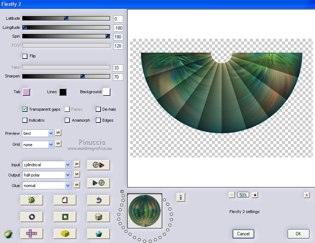
Task: Open the Tab color swatch
Action: [x=26, y=92]
